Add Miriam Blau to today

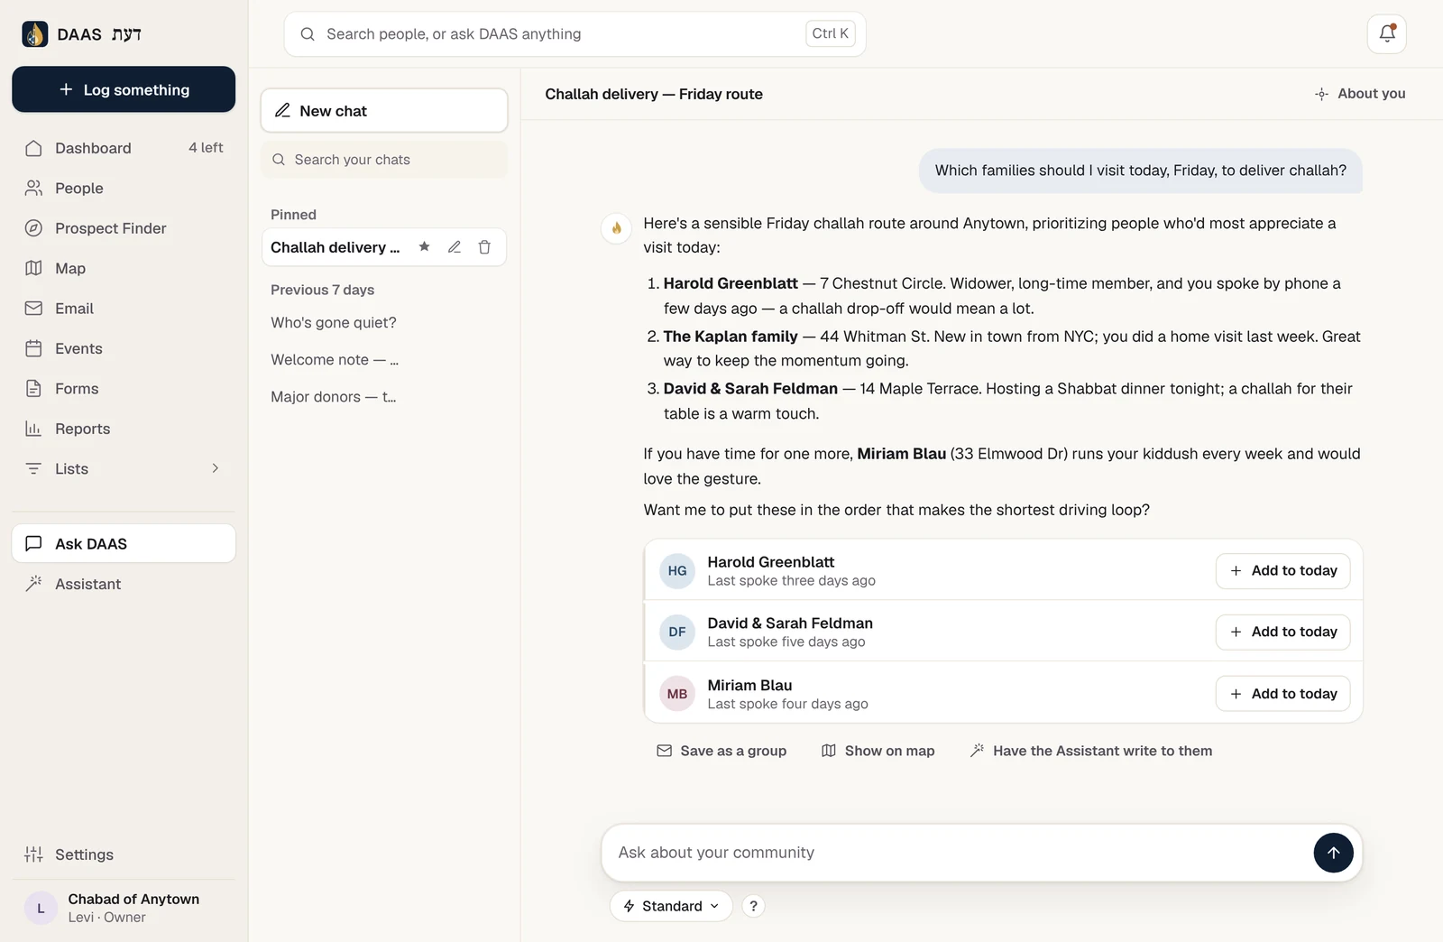pos(1282,694)
